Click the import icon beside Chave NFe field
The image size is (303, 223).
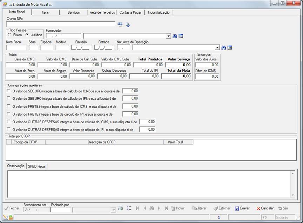pos(120,24)
